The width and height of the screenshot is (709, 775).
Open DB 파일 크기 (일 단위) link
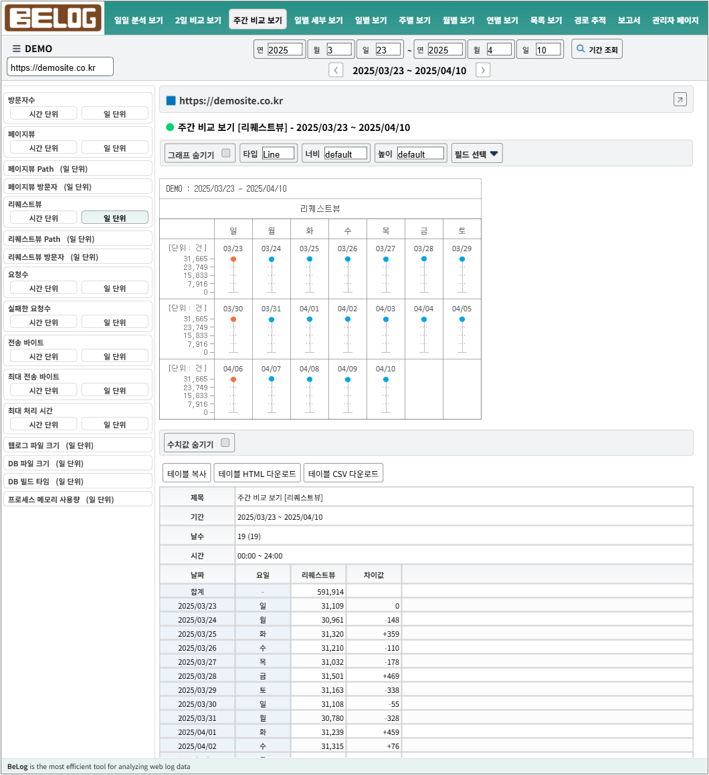(78, 463)
